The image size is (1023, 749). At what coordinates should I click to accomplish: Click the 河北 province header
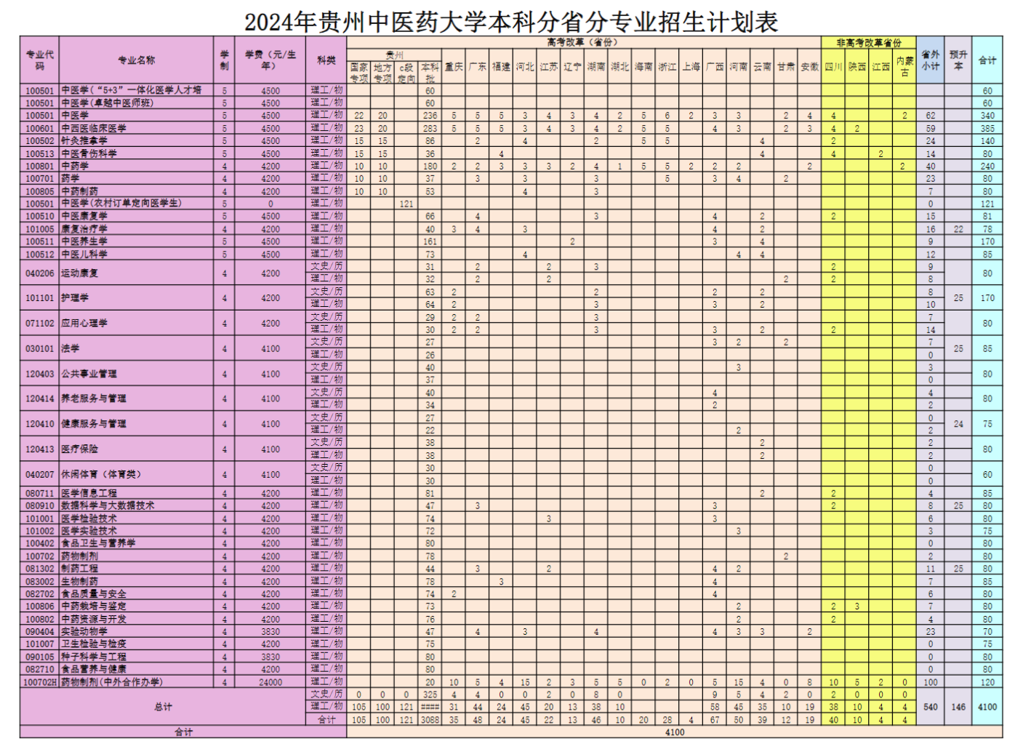coord(525,67)
